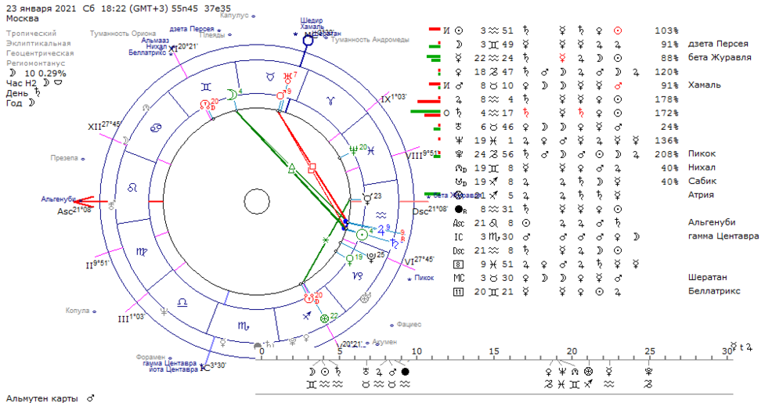This screenshot has height=403, width=783.
Task: Click the Pluto glyph marked 25 in the wheel
Action: pos(371,257)
